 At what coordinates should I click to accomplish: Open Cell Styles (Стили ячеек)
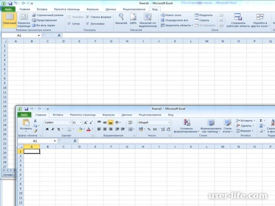(227, 125)
